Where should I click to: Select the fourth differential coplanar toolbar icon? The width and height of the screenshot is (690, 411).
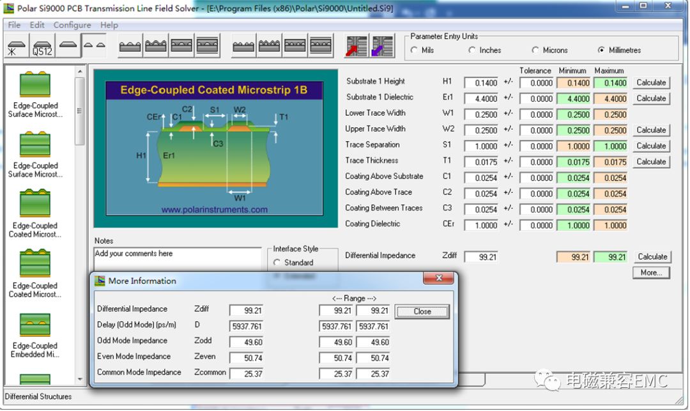(x=321, y=46)
